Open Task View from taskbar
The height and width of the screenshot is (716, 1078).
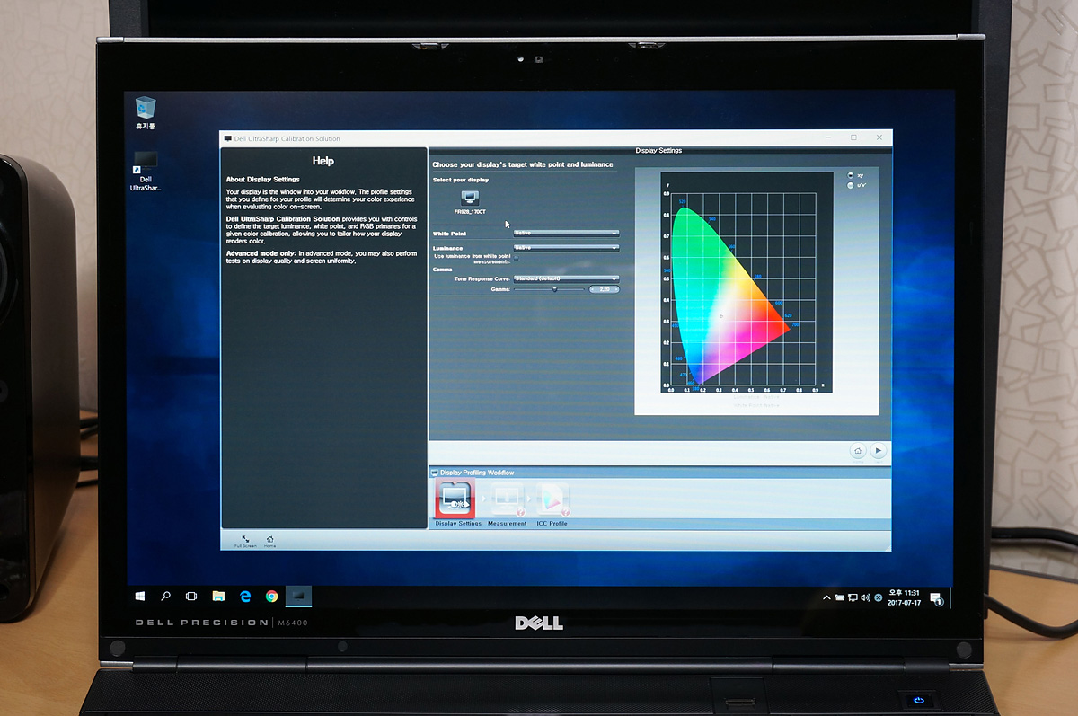point(191,596)
